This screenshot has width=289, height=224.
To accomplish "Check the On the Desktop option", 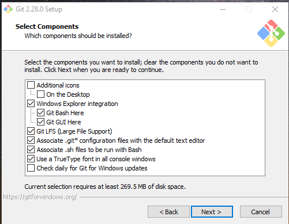I will (40, 94).
